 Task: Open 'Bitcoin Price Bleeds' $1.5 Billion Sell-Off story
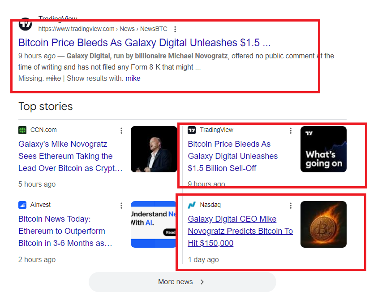pyautogui.click(x=233, y=156)
